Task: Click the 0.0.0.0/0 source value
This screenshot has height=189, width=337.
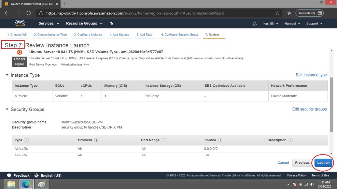Action: 211,149
